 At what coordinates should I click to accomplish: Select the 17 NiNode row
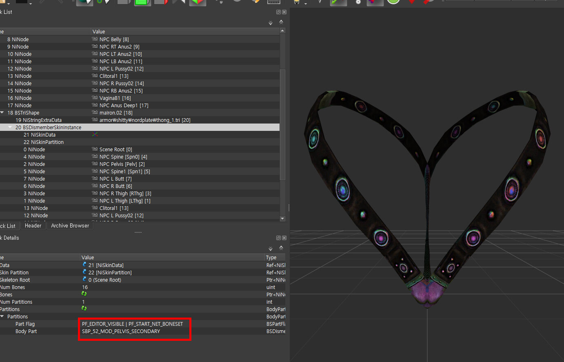pos(140,105)
